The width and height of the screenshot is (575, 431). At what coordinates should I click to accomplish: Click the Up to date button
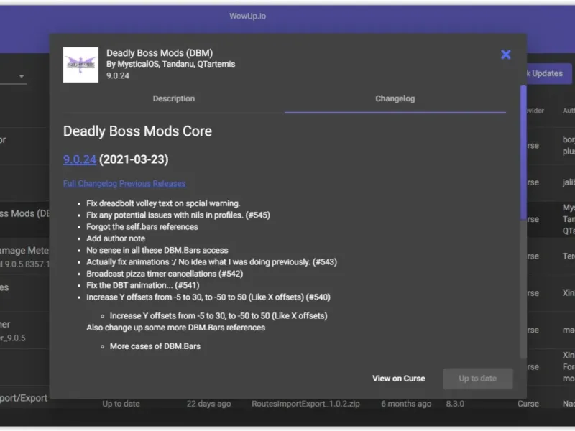pyautogui.click(x=477, y=379)
